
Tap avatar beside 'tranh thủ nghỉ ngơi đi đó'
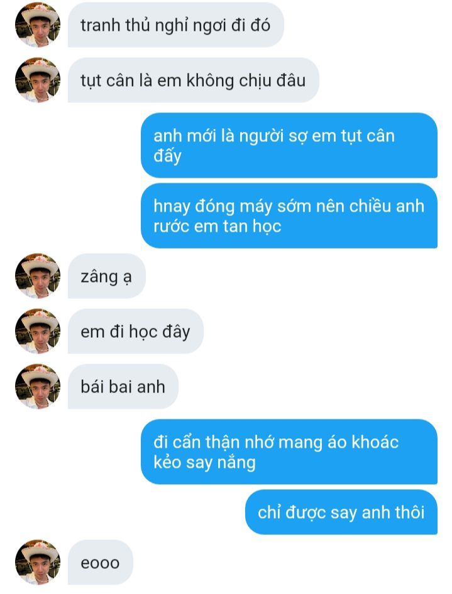(38, 24)
